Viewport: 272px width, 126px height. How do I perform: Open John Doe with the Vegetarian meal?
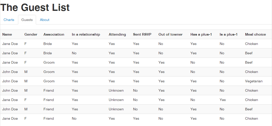10,81
